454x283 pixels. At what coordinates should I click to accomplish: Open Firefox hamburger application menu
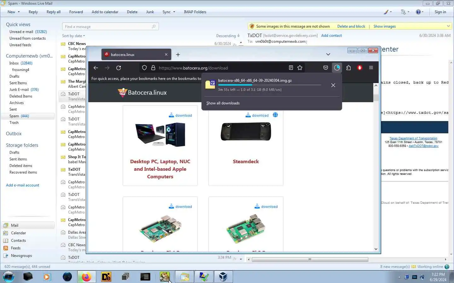[371, 68]
